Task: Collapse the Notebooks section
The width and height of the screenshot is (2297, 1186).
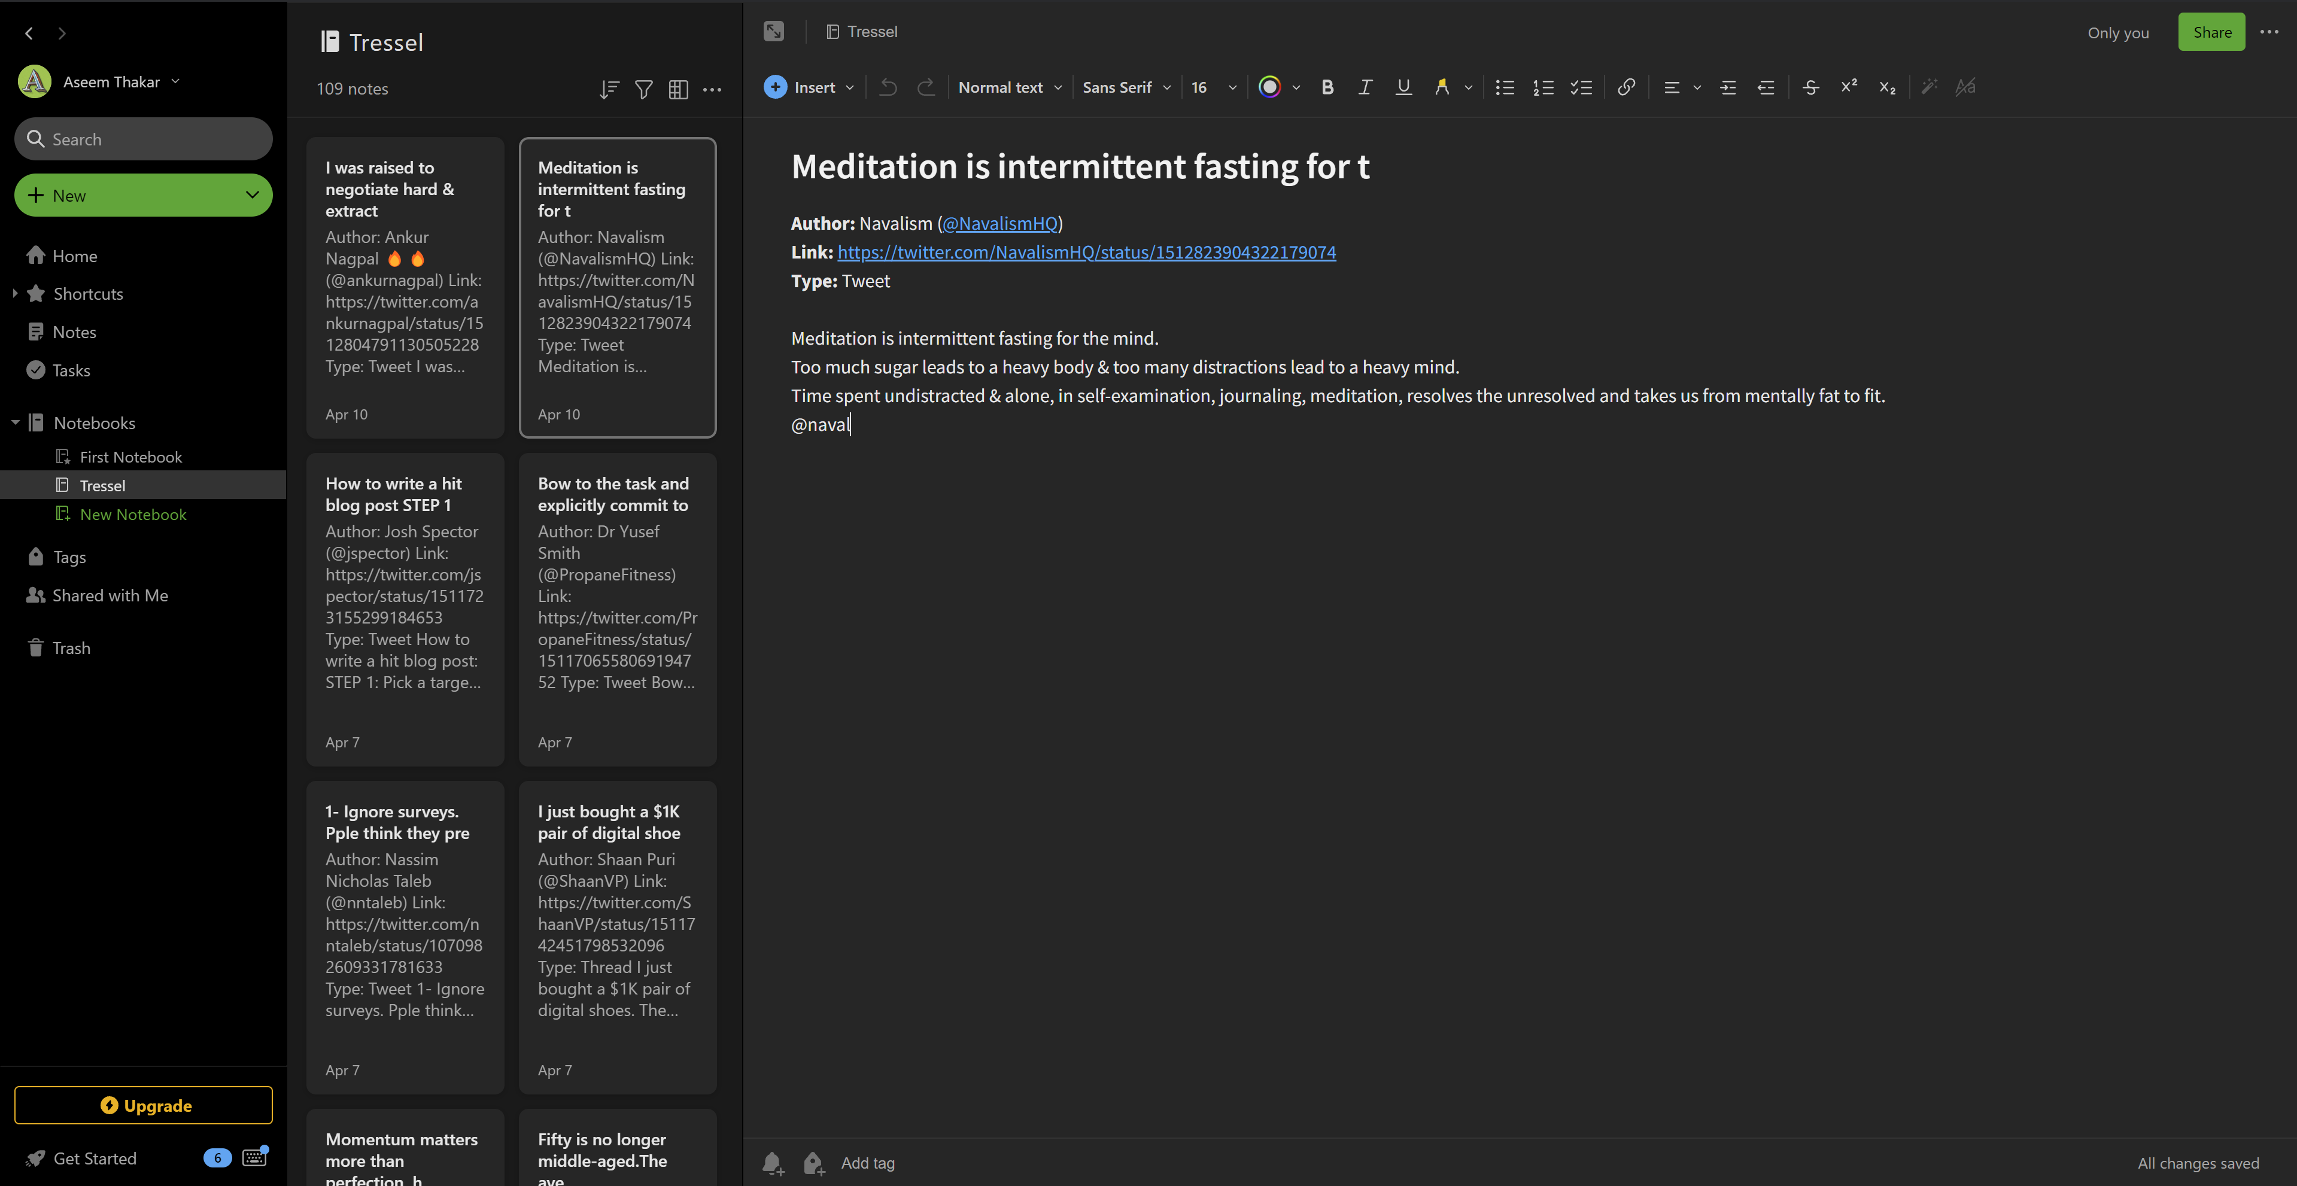Action: pos(15,422)
